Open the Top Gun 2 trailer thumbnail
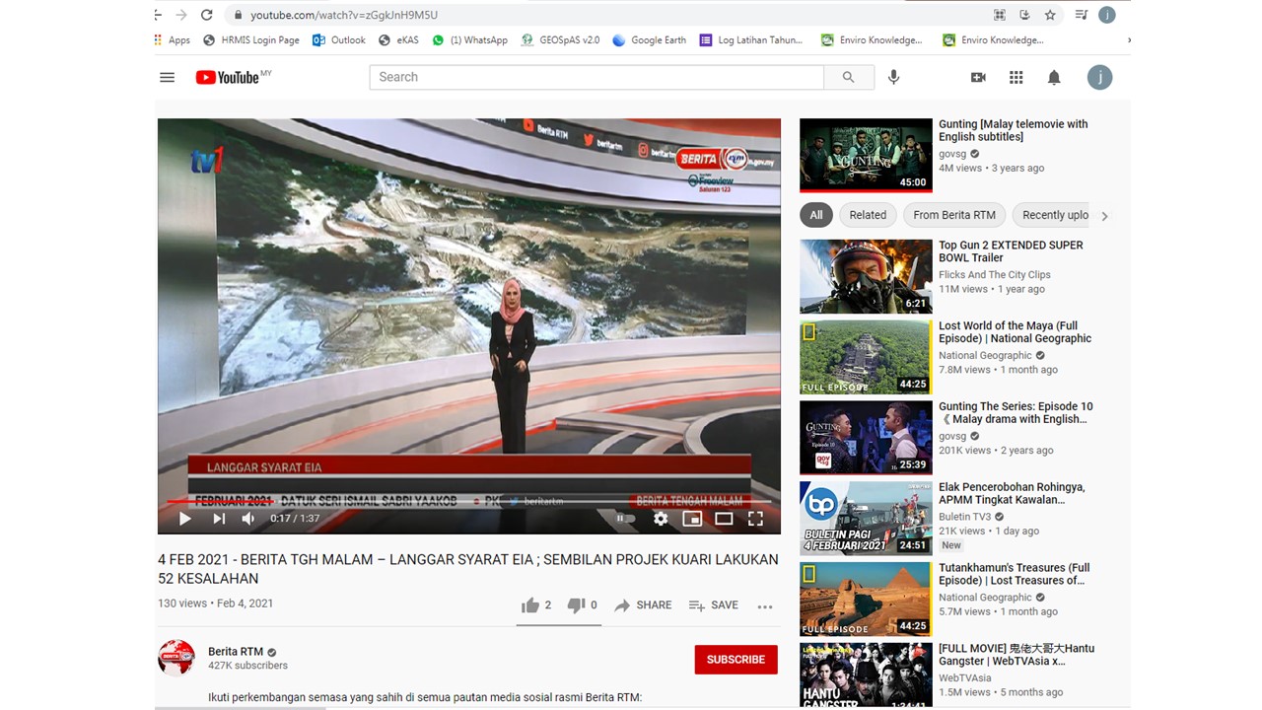 (x=866, y=276)
